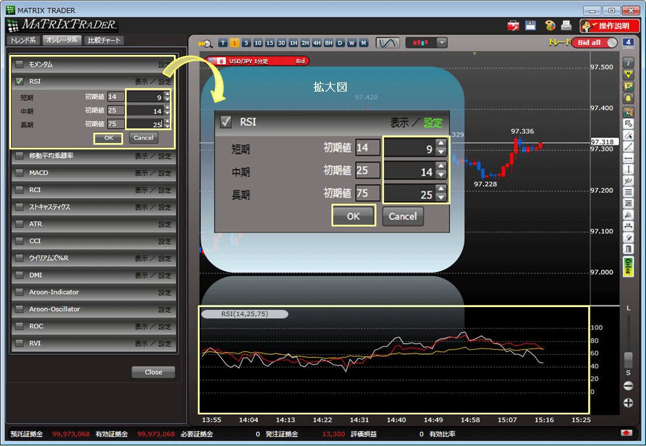Switch to the トレンド系 tab

pos(23,40)
